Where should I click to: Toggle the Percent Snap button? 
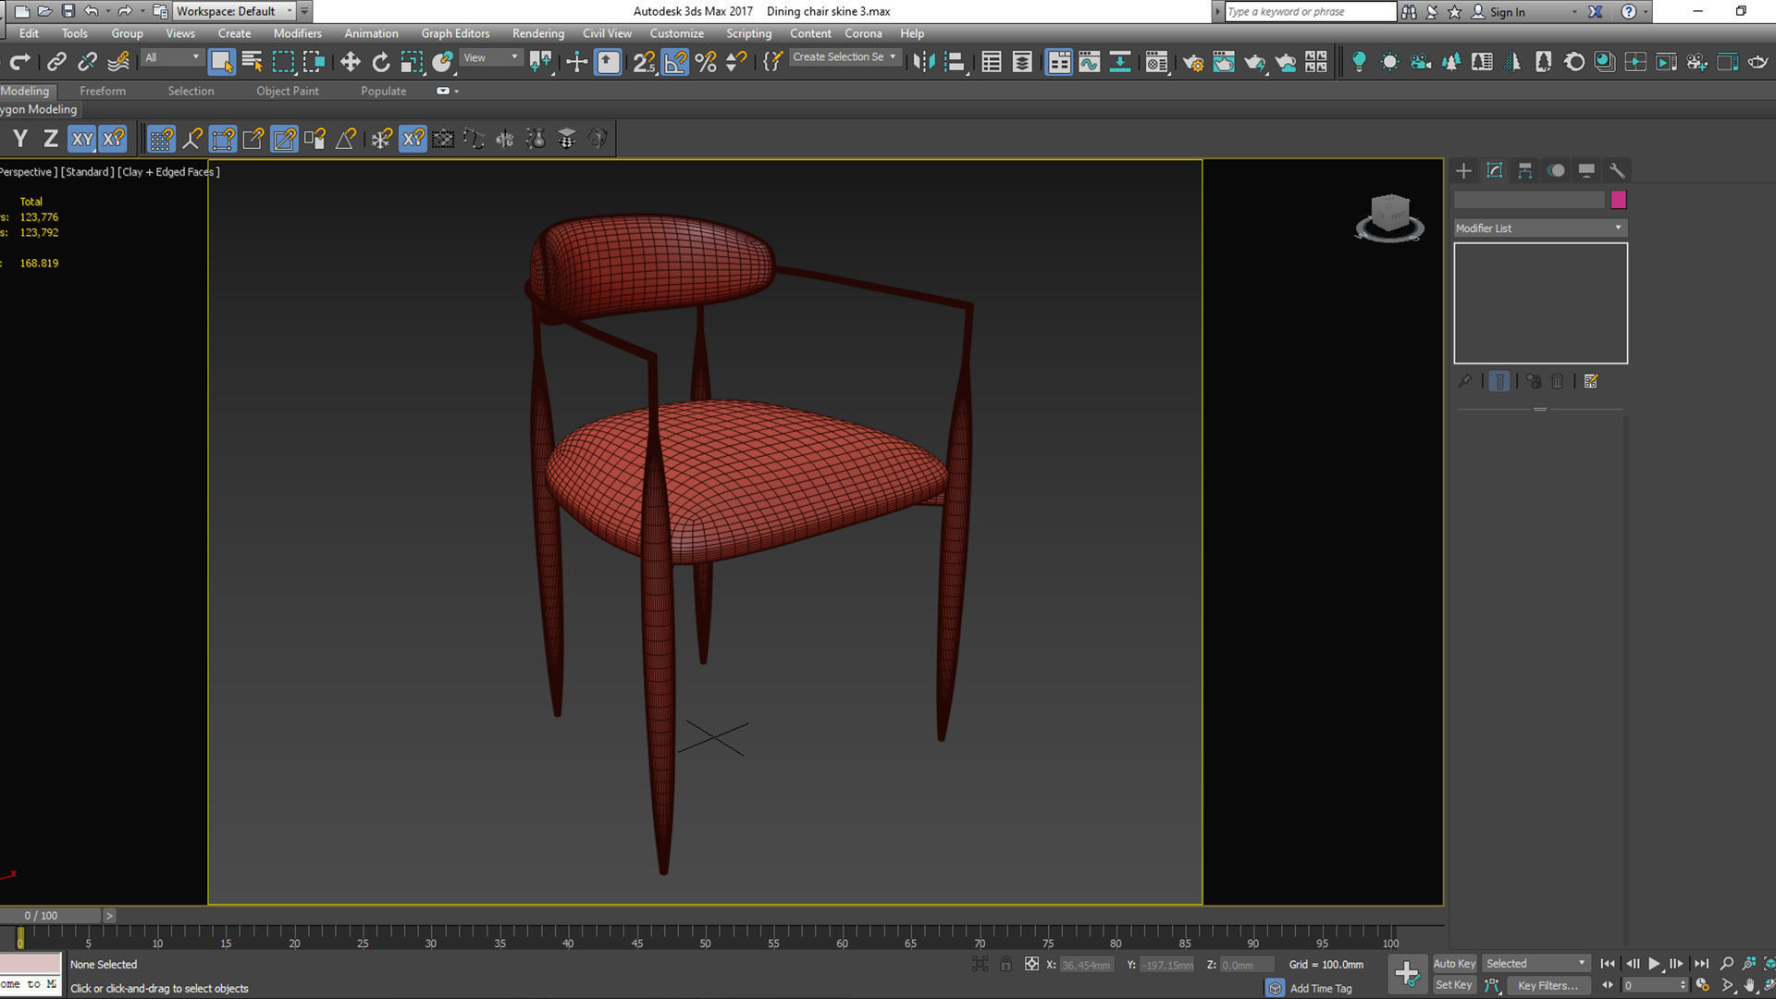tap(706, 62)
